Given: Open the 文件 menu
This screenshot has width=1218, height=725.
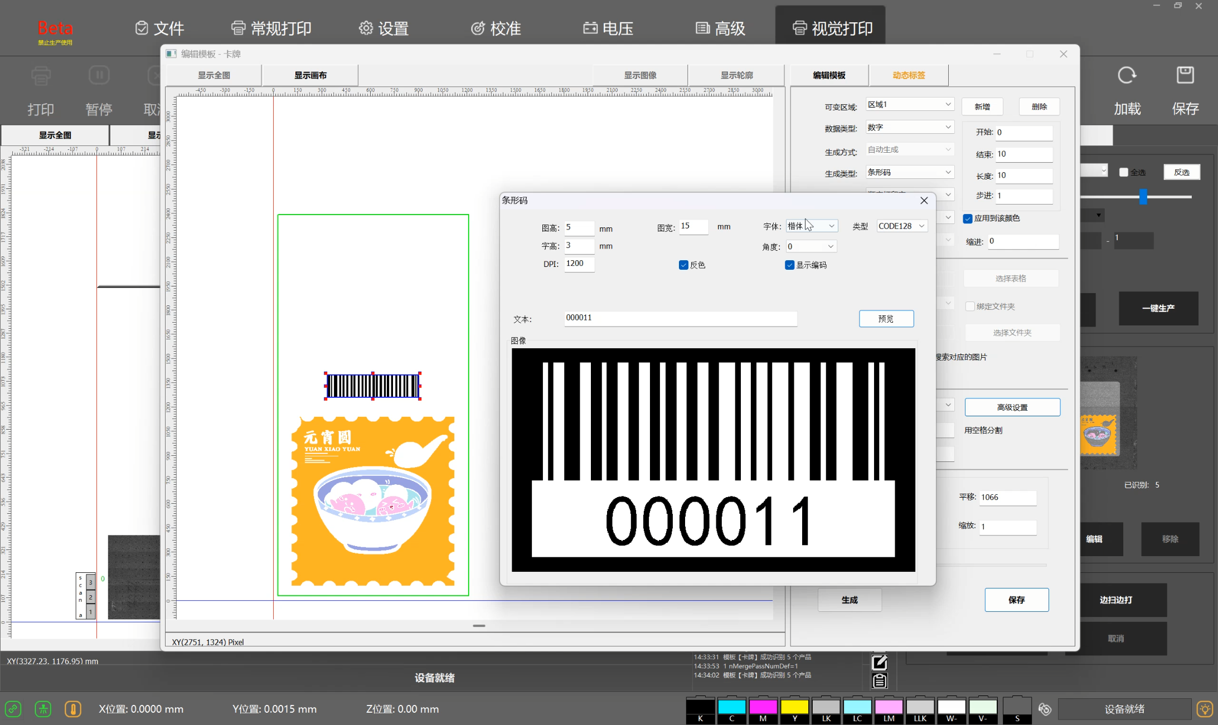Looking at the screenshot, I should (159, 28).
